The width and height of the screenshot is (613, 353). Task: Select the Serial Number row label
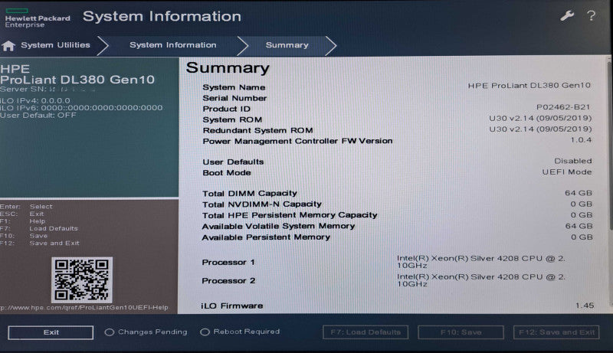pos(234,98)
